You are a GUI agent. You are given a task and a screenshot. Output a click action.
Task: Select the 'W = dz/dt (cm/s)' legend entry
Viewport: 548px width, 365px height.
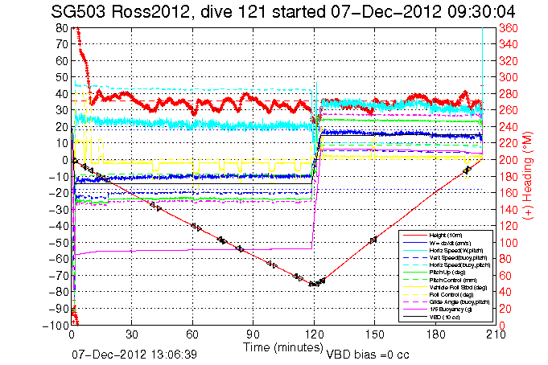[x=450, y=243]
